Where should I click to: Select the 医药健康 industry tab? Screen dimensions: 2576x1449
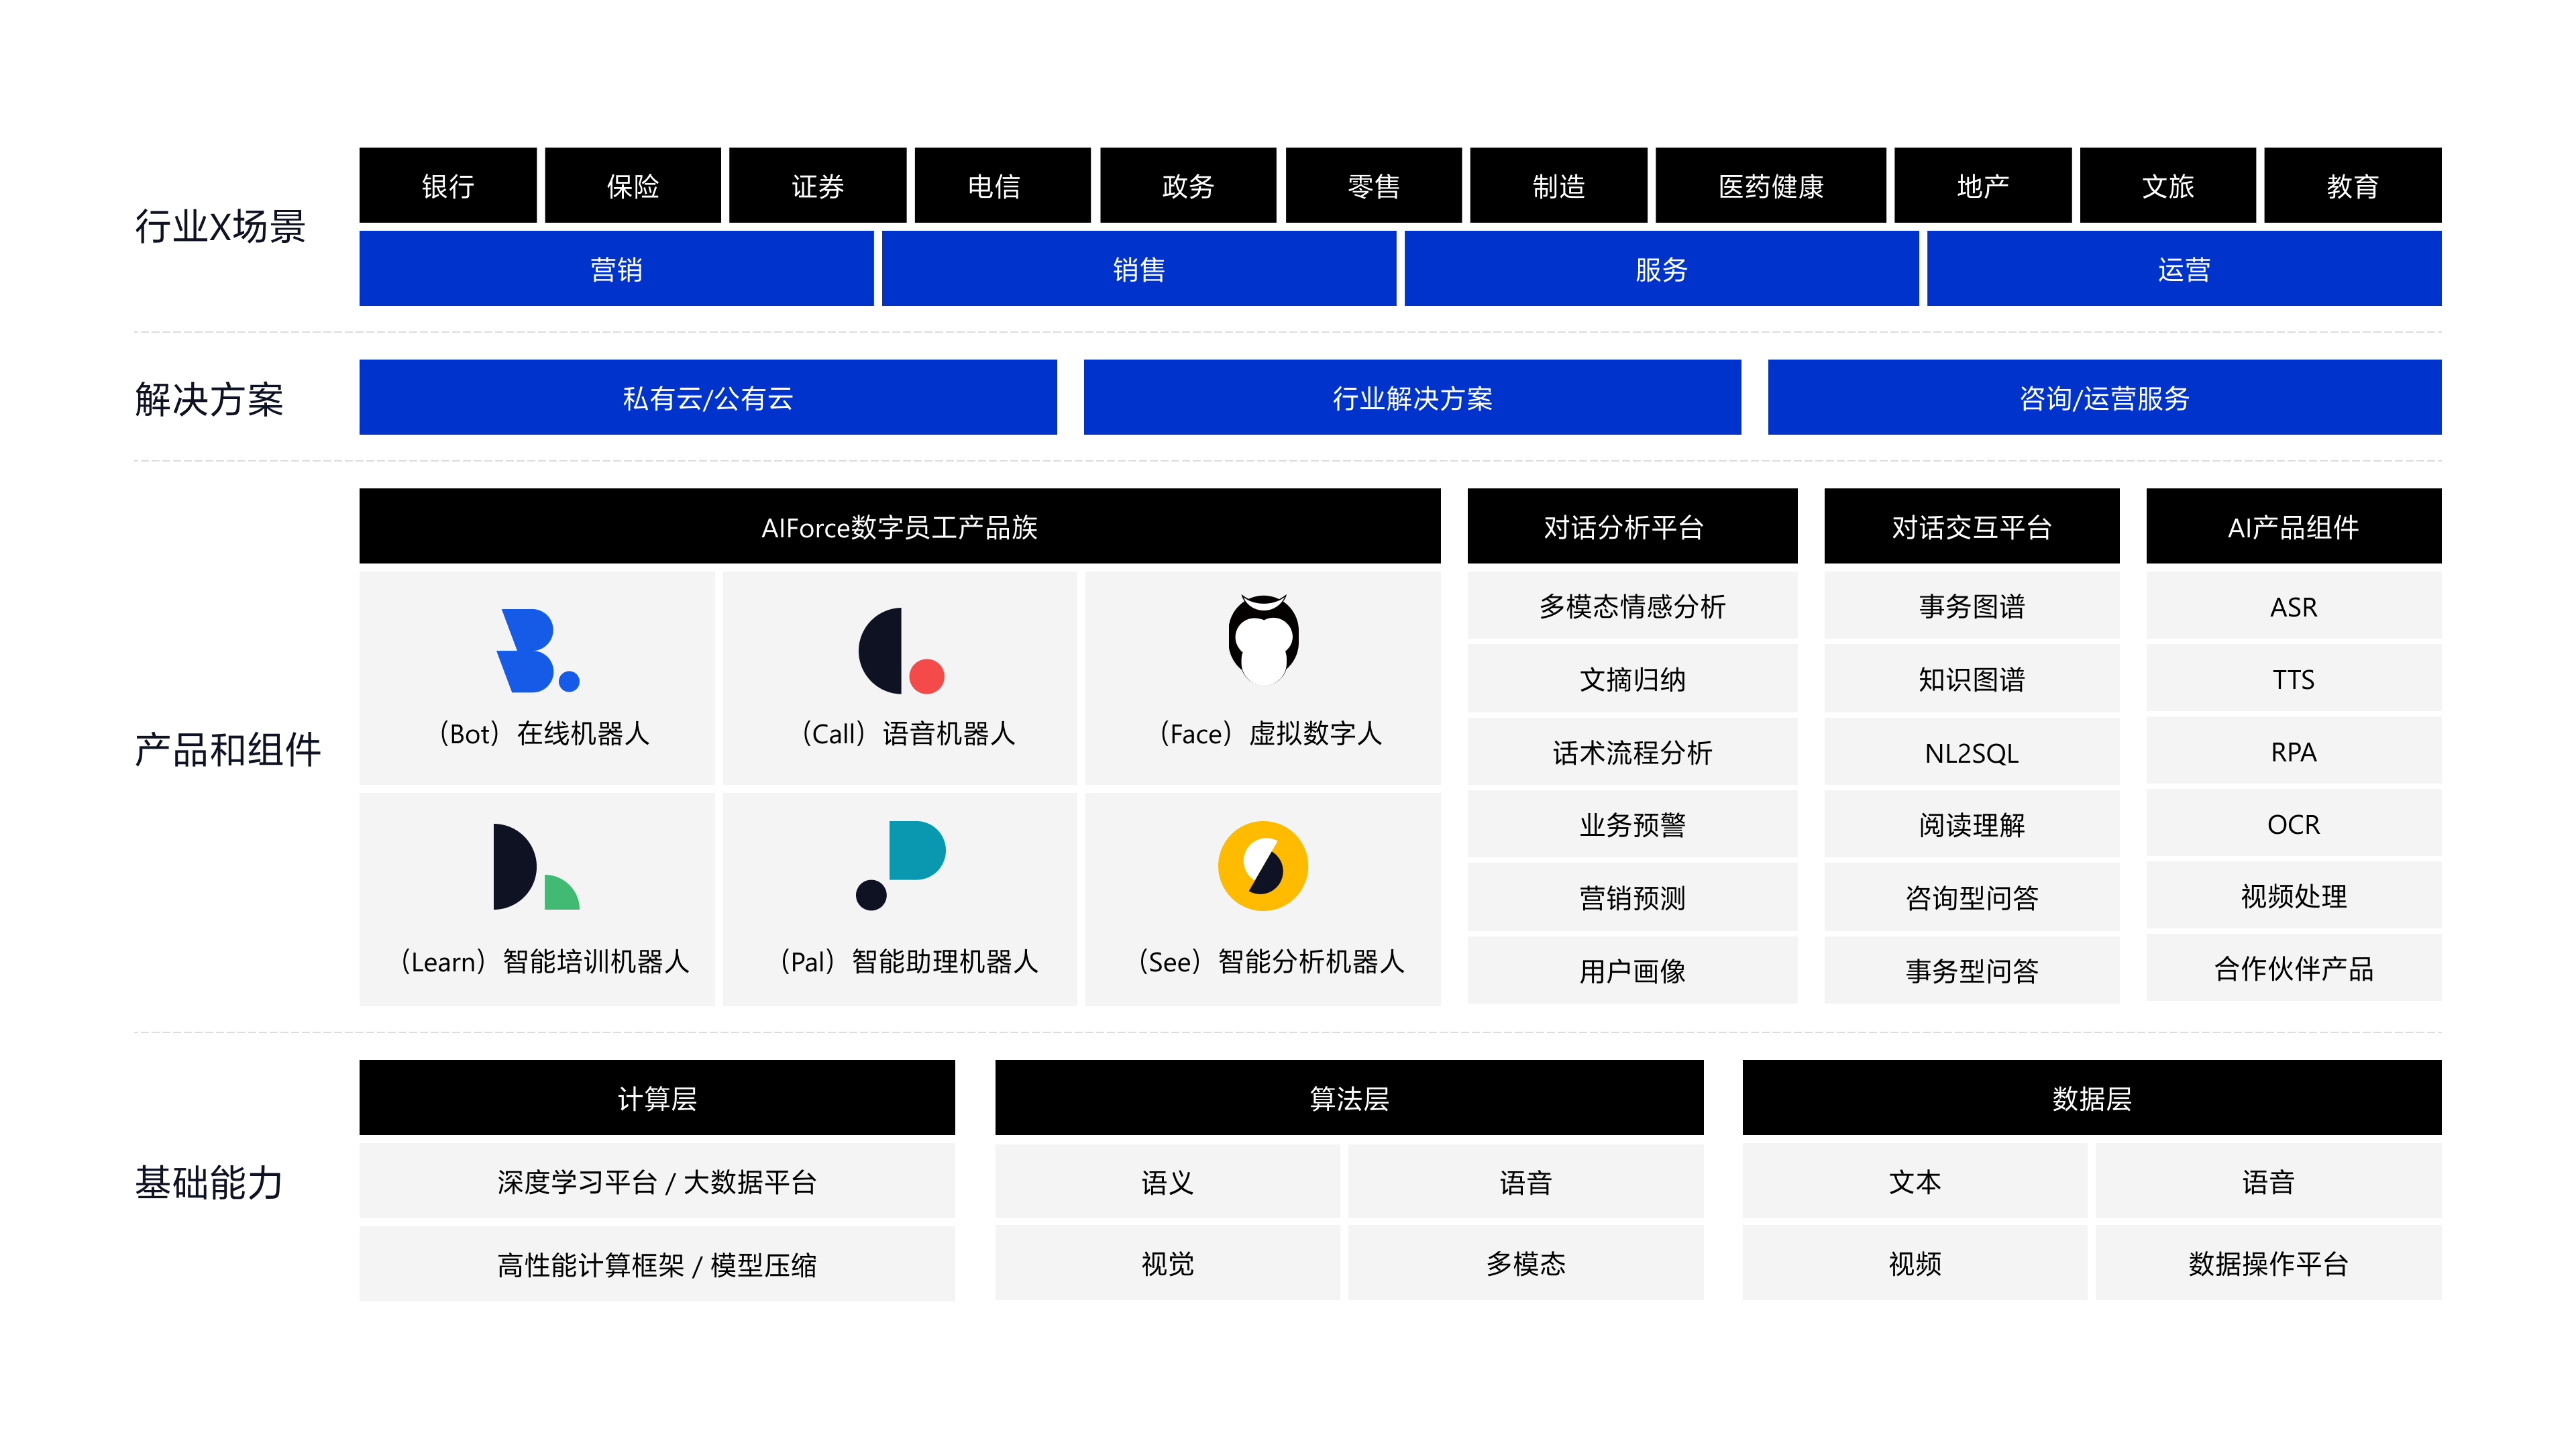1770,186
